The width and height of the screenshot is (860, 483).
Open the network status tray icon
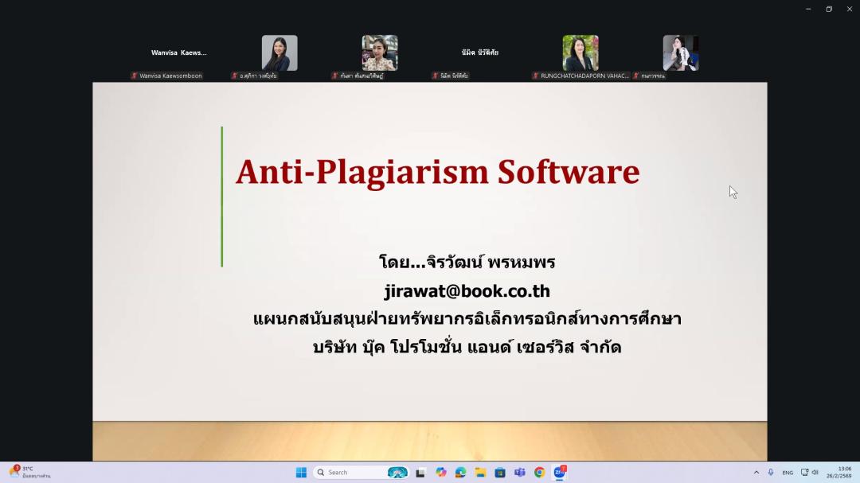[x=804, y=472]
